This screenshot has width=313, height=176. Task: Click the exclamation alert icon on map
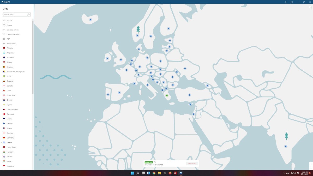(x=310, y=7)
